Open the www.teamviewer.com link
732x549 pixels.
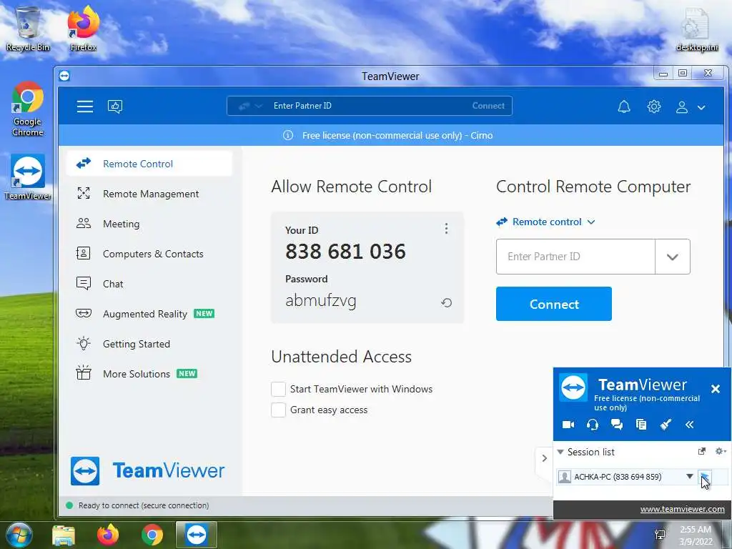pyautogui.click(x=682, y=509)
